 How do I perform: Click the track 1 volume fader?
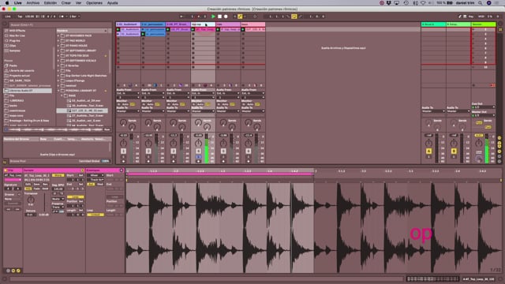coord(131,148)
